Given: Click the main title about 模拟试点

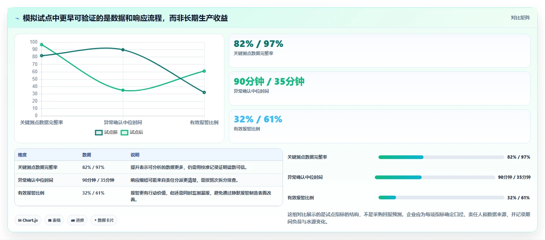Looking at the screenshot, I should [125, 18].
